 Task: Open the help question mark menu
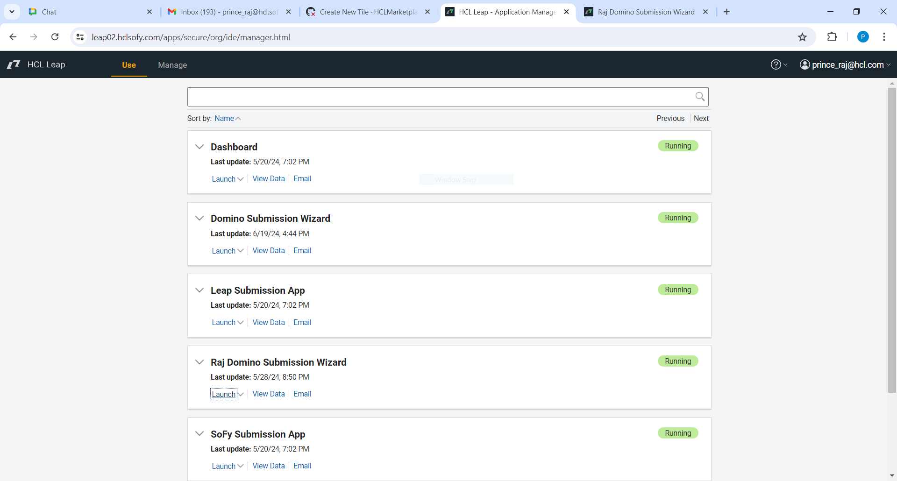tap(779, 64)
